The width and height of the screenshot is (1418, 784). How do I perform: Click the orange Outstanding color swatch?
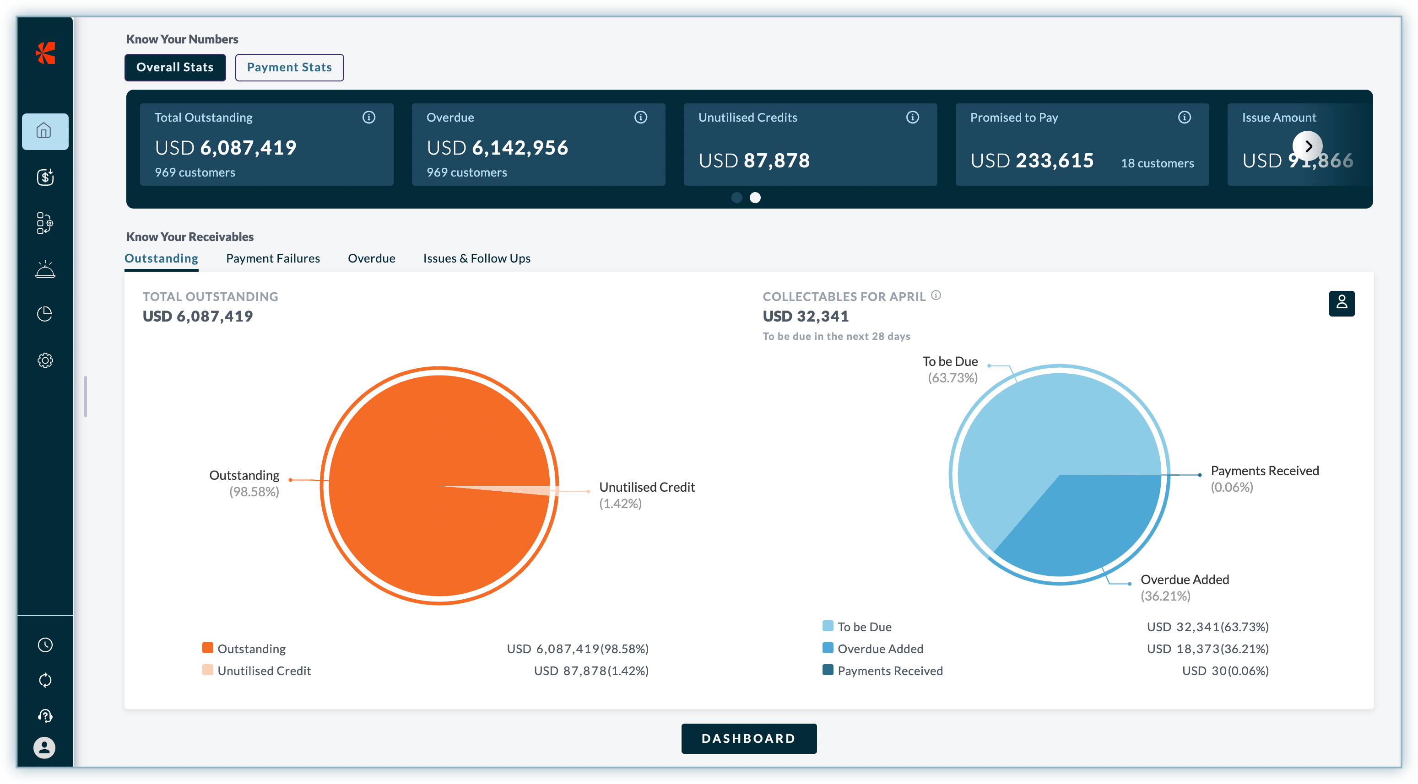207,648
